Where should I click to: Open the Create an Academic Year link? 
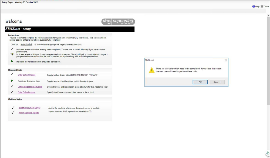29,81
